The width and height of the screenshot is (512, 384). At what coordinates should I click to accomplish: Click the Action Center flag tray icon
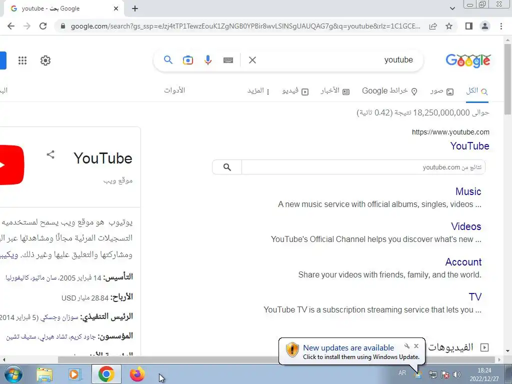pos(444,374)
